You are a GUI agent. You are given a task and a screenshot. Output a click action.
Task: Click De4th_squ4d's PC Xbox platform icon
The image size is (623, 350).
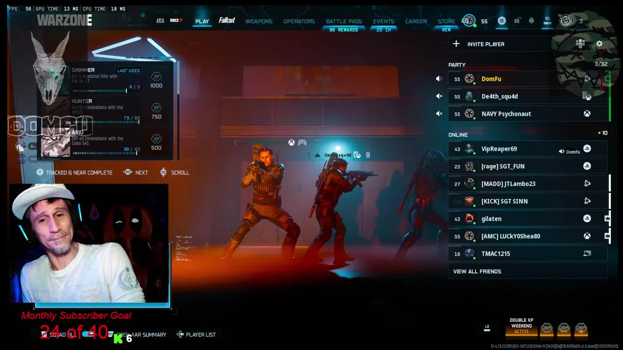[x=587, y=96]
